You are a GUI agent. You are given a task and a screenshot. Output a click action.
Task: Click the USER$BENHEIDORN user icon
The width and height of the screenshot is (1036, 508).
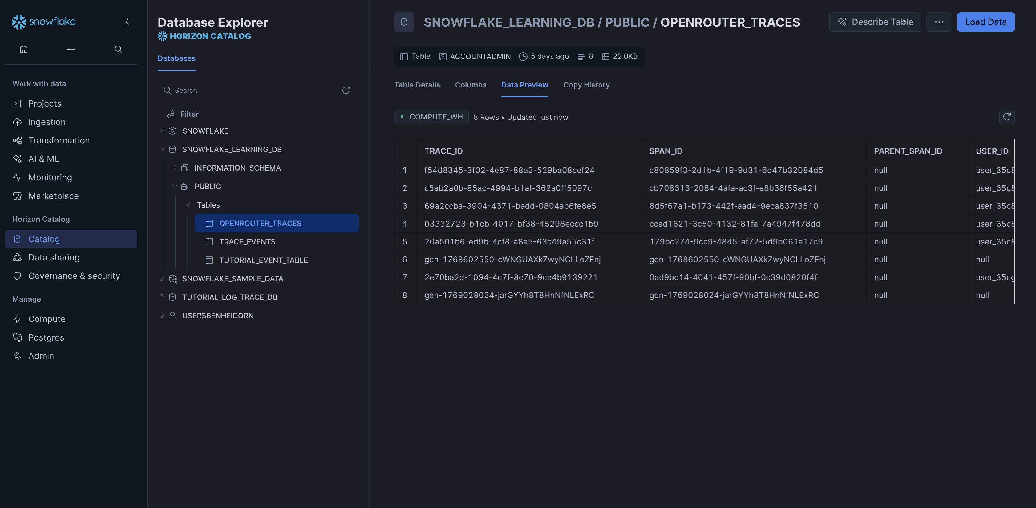pyautogui.click(x=172, y=316)
